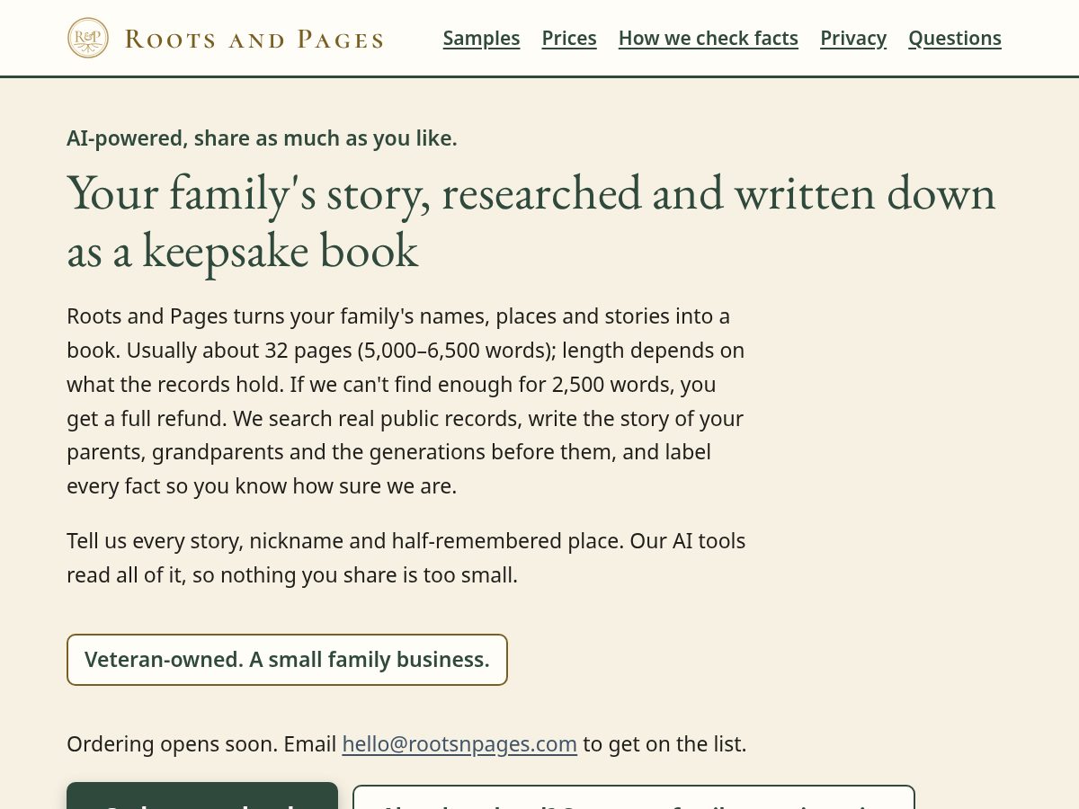Click the paragraph starting 'Tell us every story'

pyautogui.click(x=406, y=558)
